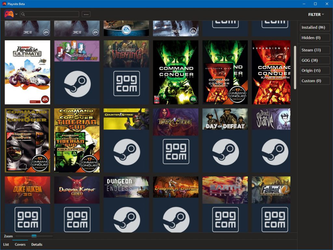Select Castle Crashers Steam logo tile
The width and height of the screenshot is (333, 250).
pyautogui.click(x=77, y=84)
